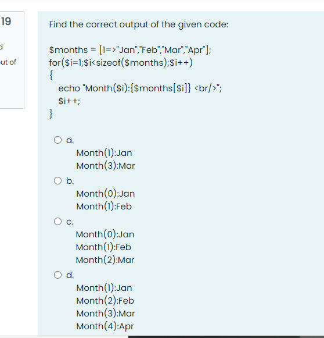Click the 'Find the correct output' heading

[x=139, y=24]
